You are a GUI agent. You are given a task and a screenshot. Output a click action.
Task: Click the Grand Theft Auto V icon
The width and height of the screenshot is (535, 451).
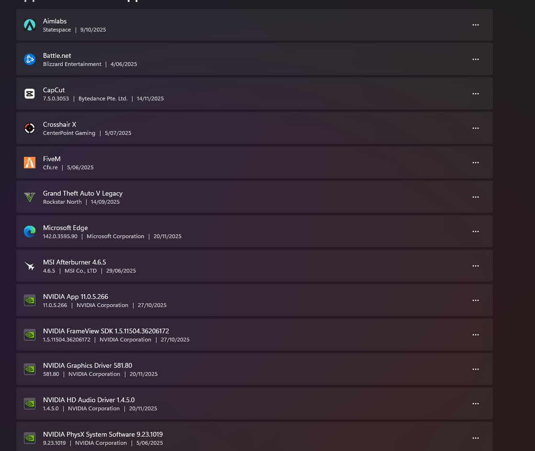pos(30,197)
